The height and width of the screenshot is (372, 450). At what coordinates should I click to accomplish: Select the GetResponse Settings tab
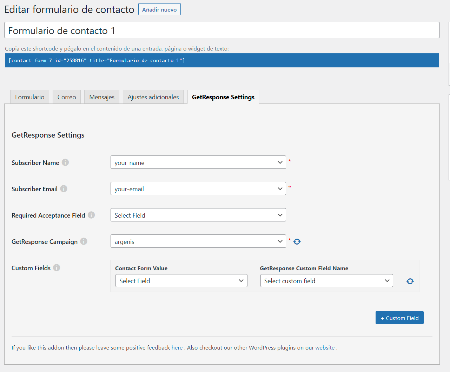pyautogui.click(x=223, y=97)
